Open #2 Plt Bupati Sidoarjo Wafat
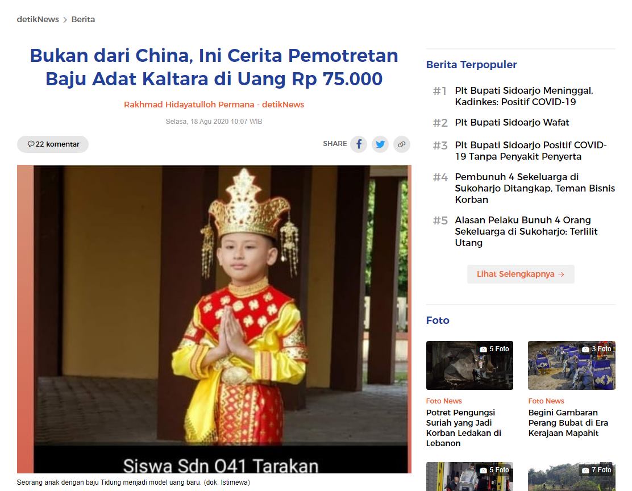 coord(512,122)
